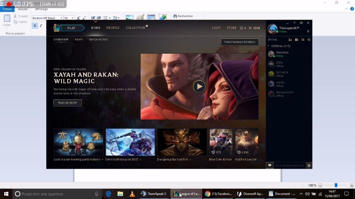Click the RP currency balance icon
This screenshot has width=355, height=199.
[242, 28]
